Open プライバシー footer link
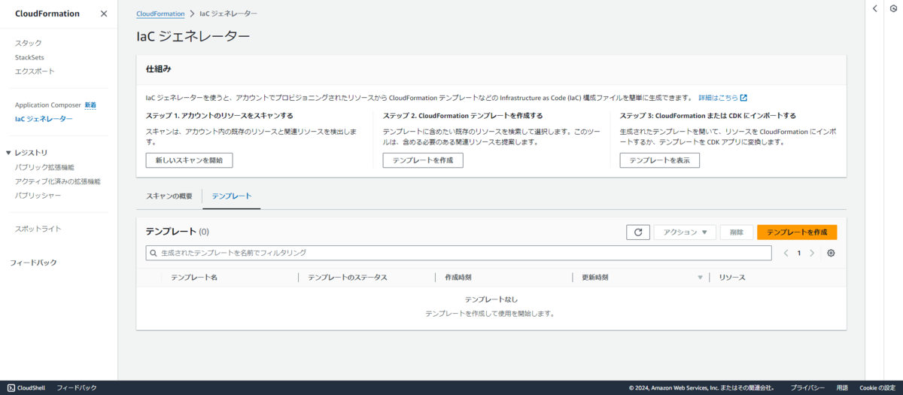Viewport: 903px width, 395px height. [x=807, y=387]
